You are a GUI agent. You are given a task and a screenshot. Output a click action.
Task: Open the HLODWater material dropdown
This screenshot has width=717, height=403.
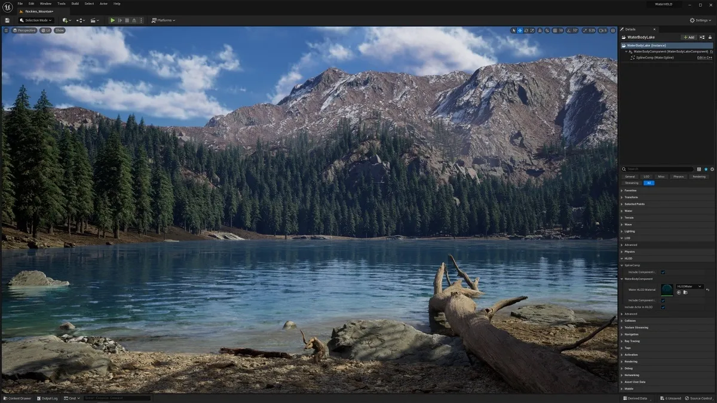(690, 287)
